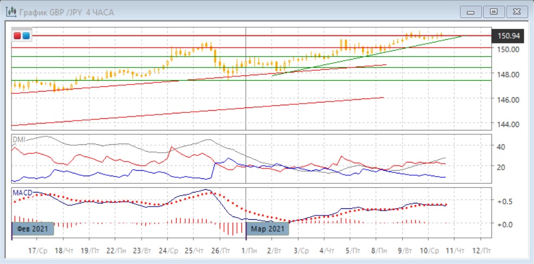Click the 24/Ср date on time axis
This screenshot has width=534, height=264.
[168, 251]
